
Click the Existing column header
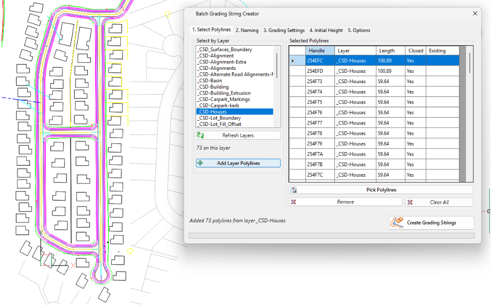[442, 51]
